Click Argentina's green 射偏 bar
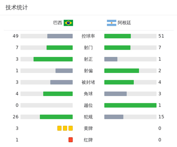 (x=122, y=71)
